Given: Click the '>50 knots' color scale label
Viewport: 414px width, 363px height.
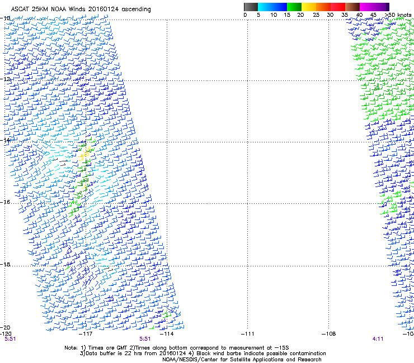Looking at the screenshot, I should click(398, 15).
